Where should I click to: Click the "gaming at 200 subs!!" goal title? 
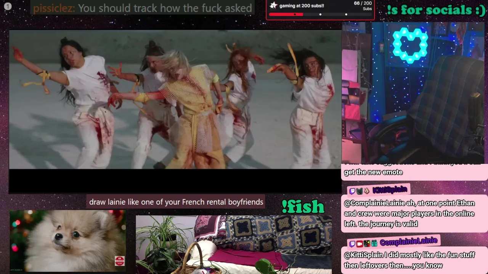pos(302,6)
